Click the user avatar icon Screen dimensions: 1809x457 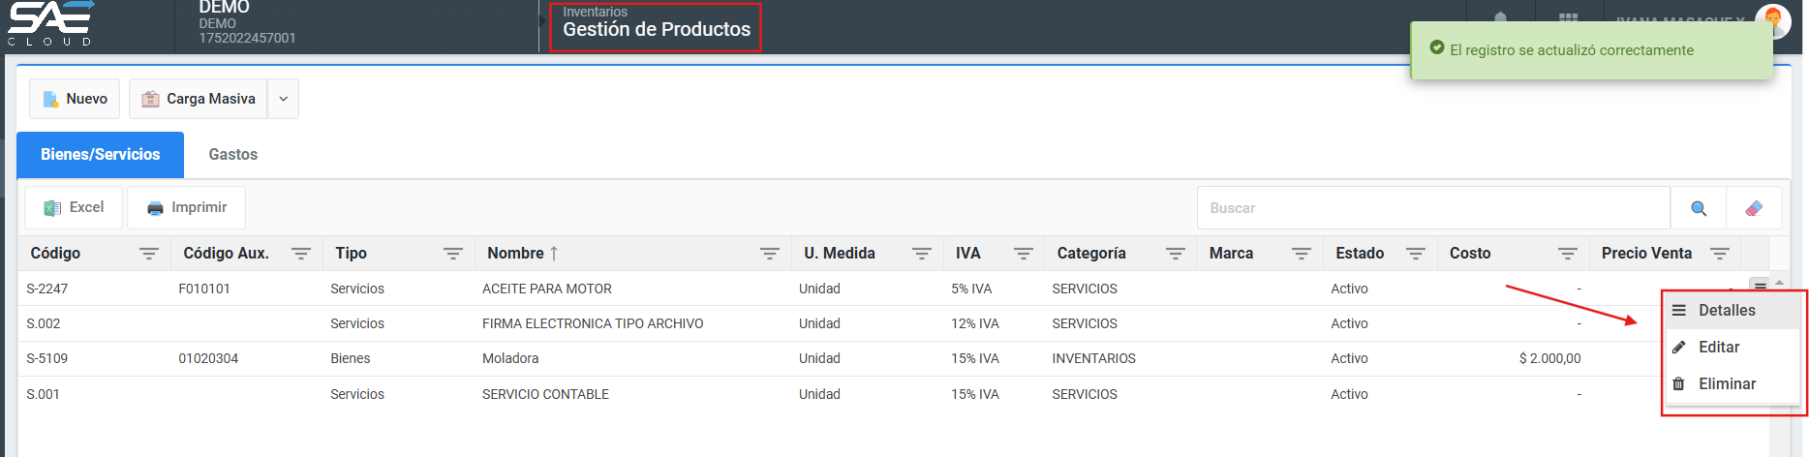click(1772, 19)
